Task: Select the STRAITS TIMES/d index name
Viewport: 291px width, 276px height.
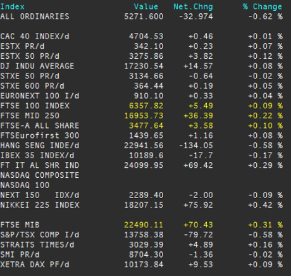Action: click(x=37, y=244)
